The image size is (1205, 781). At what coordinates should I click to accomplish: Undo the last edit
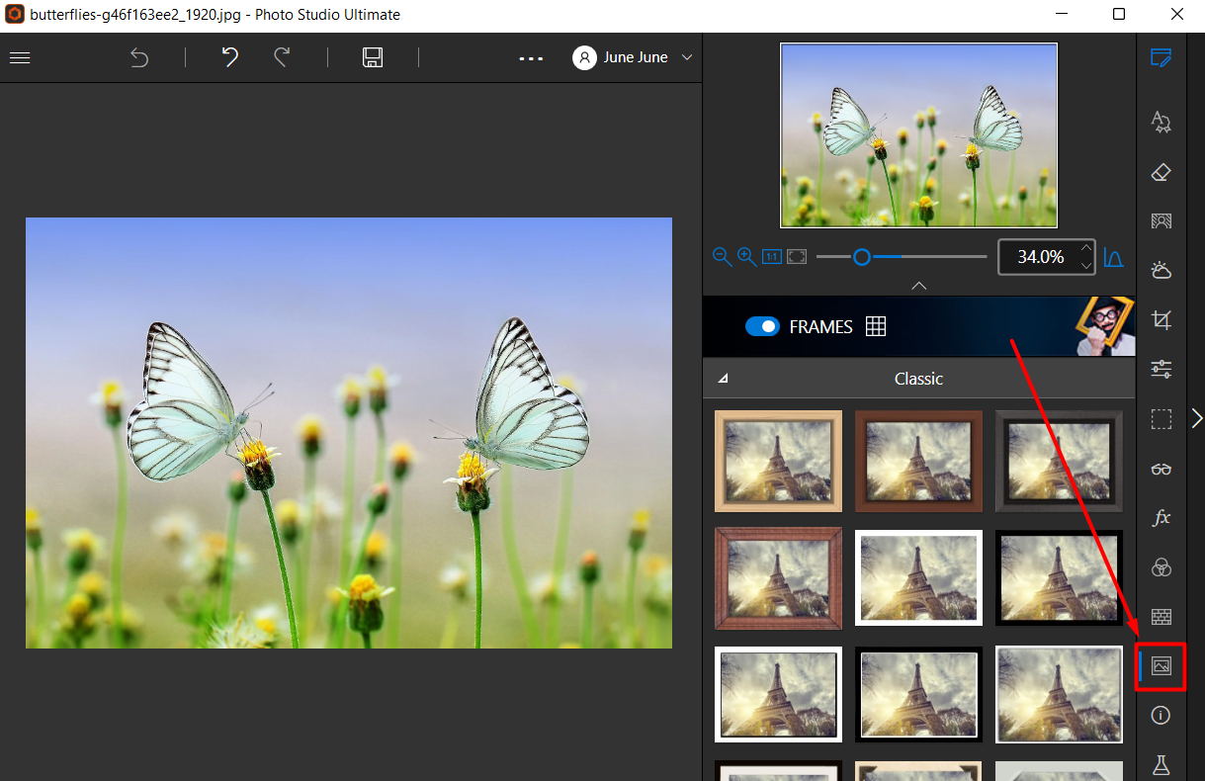point(230,57)
